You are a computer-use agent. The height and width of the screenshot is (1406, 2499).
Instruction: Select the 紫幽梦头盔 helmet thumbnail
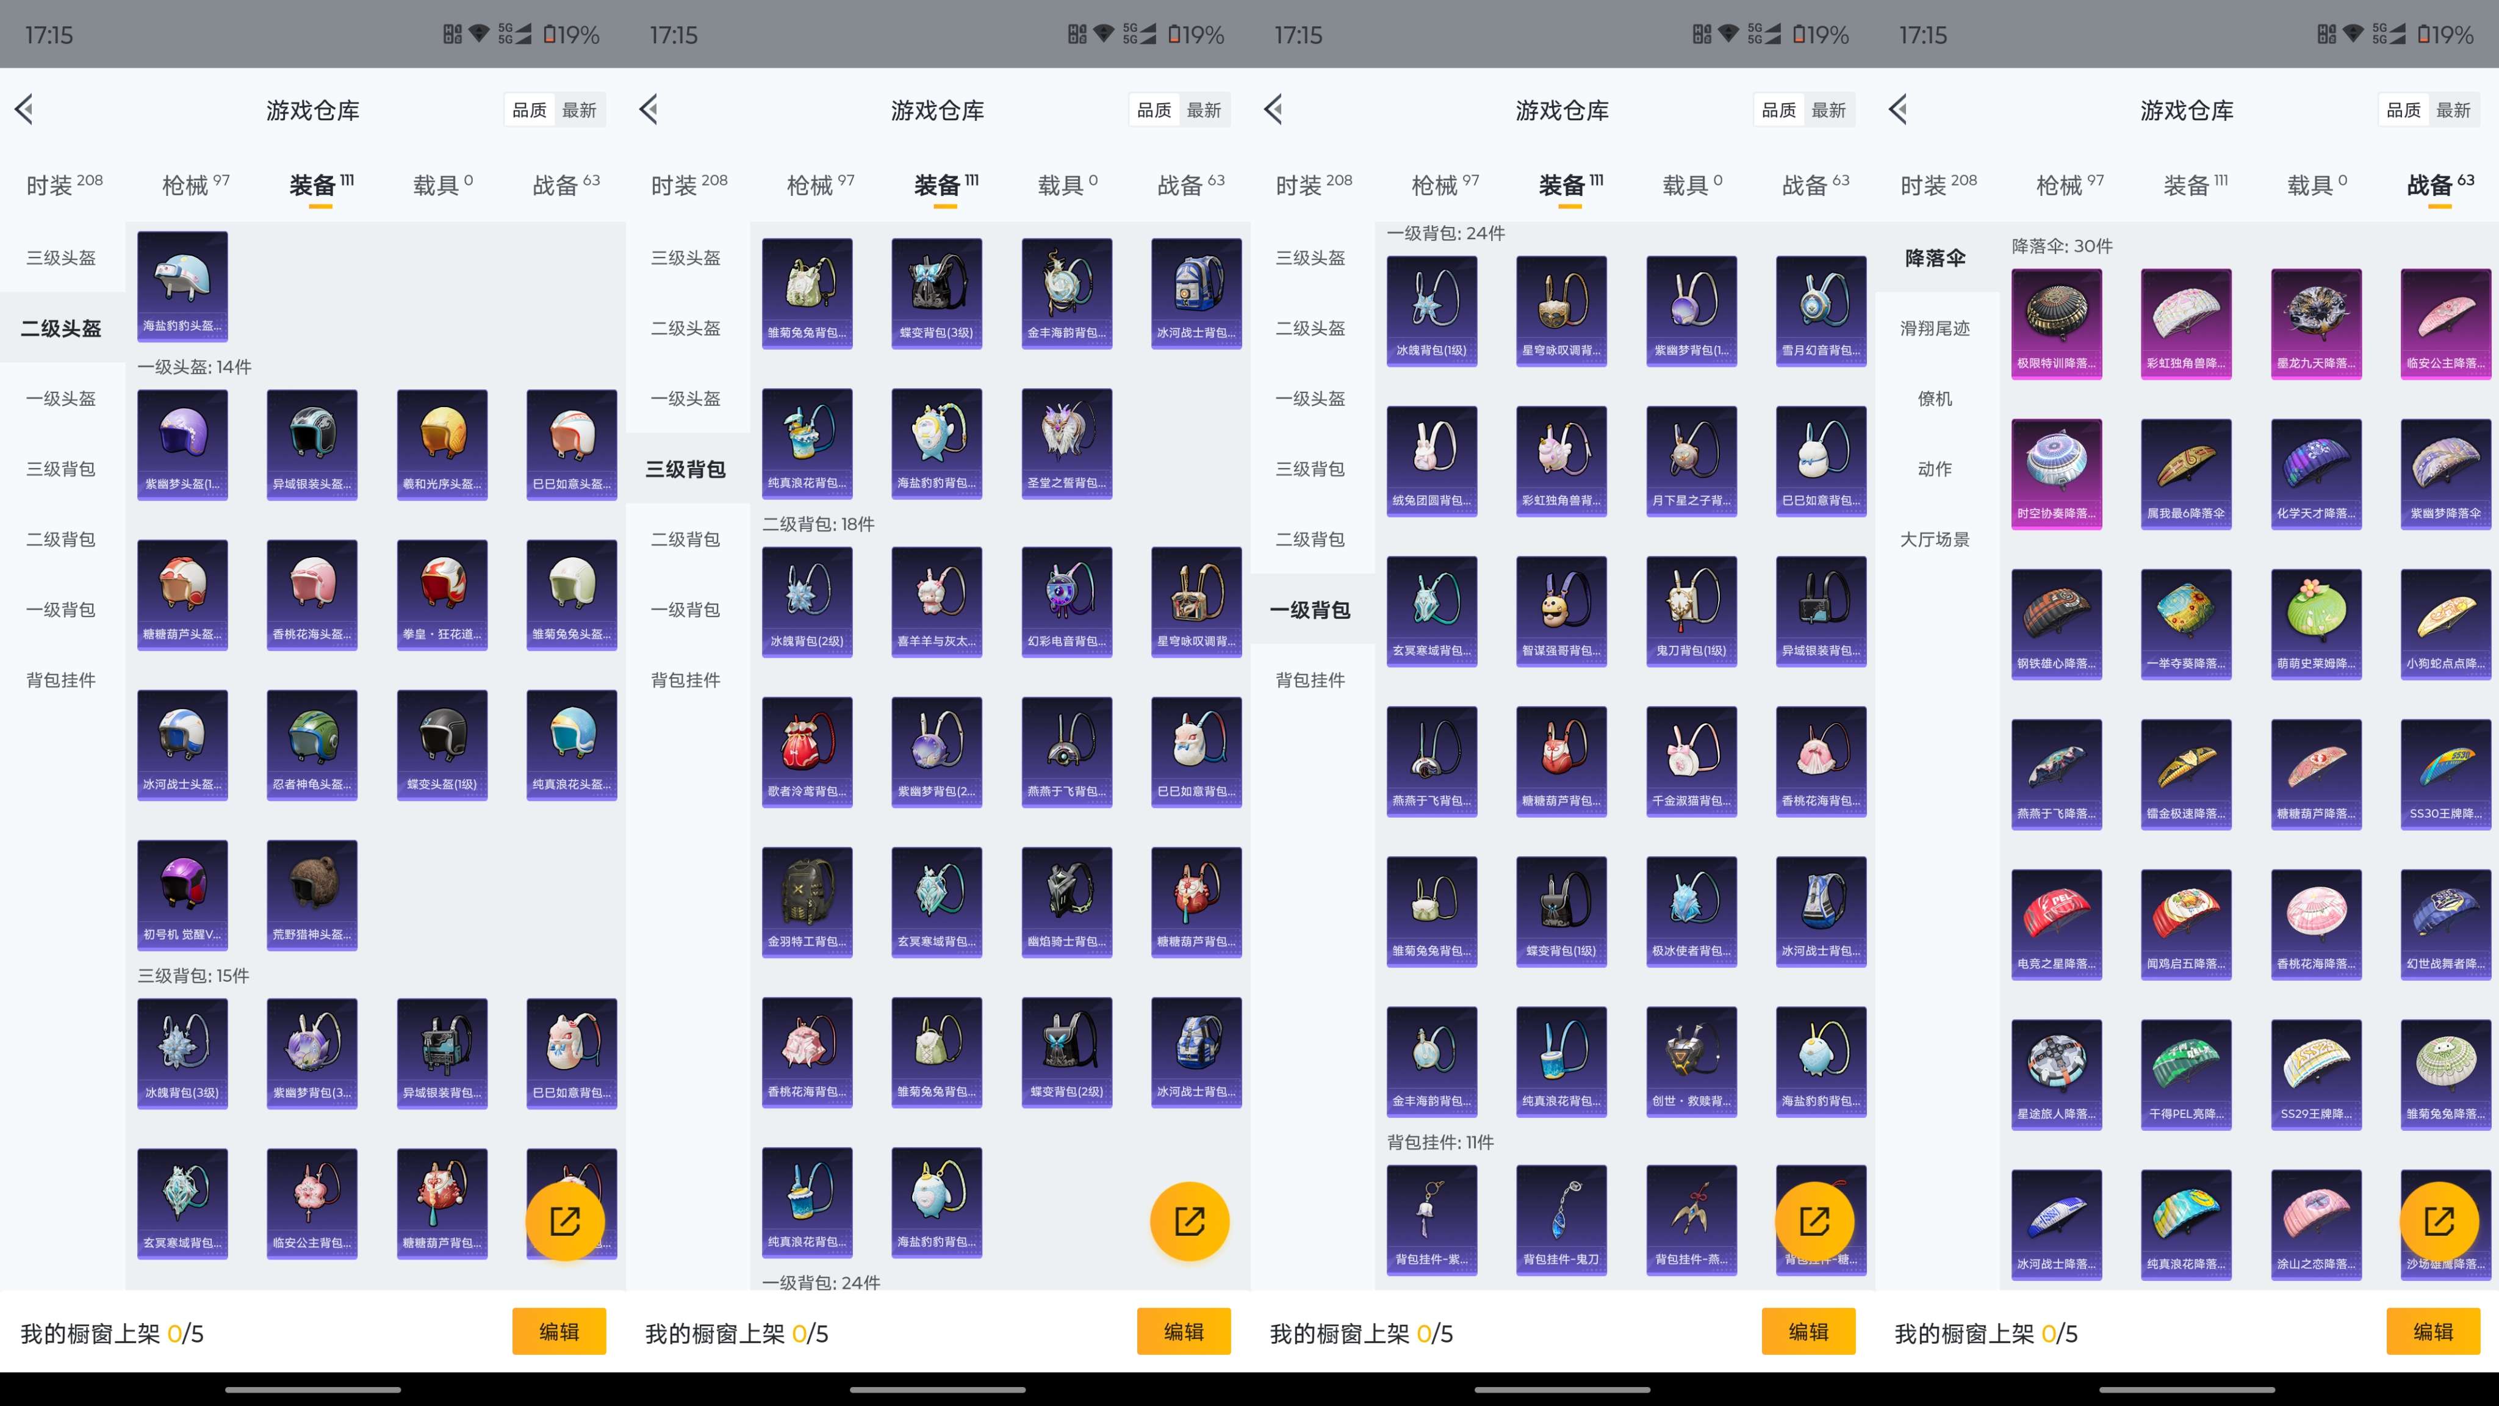pos(182,444)
